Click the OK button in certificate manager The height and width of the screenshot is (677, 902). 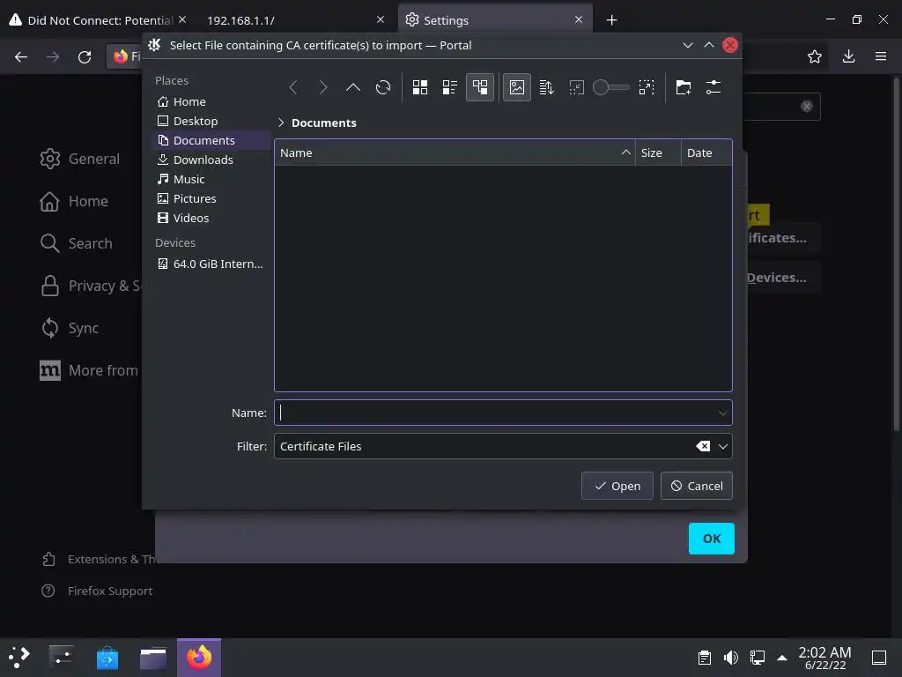[x=712, y=539]
